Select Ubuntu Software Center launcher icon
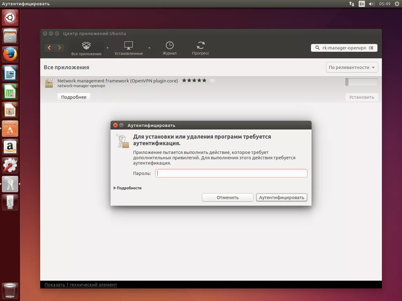 10,129
